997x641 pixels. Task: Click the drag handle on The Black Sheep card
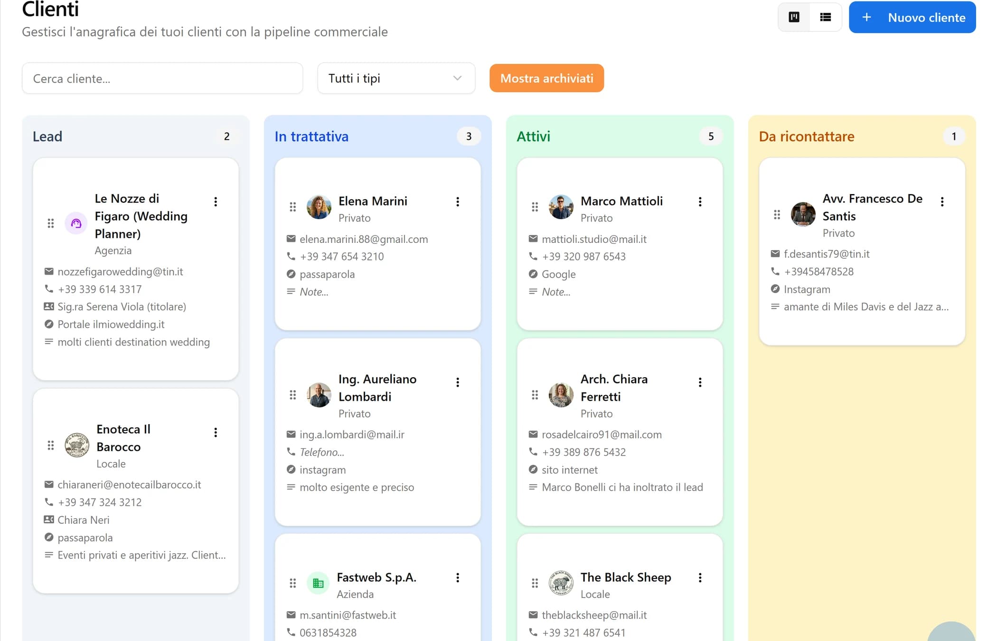[536, 583]
